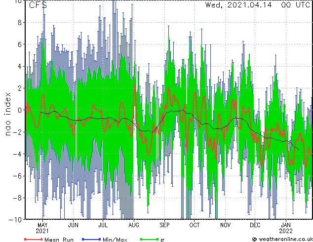Viewport: 313px width, 242px height.
Task: Click the MAY 2021 axis label
Action: 42,228
